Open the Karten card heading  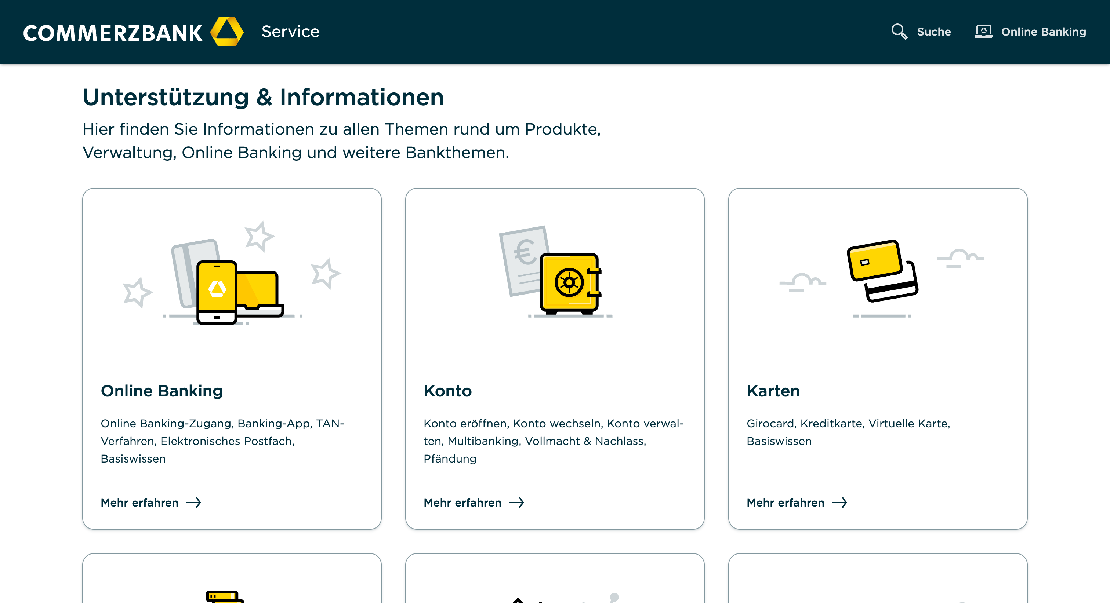click(x=773, y=391)
